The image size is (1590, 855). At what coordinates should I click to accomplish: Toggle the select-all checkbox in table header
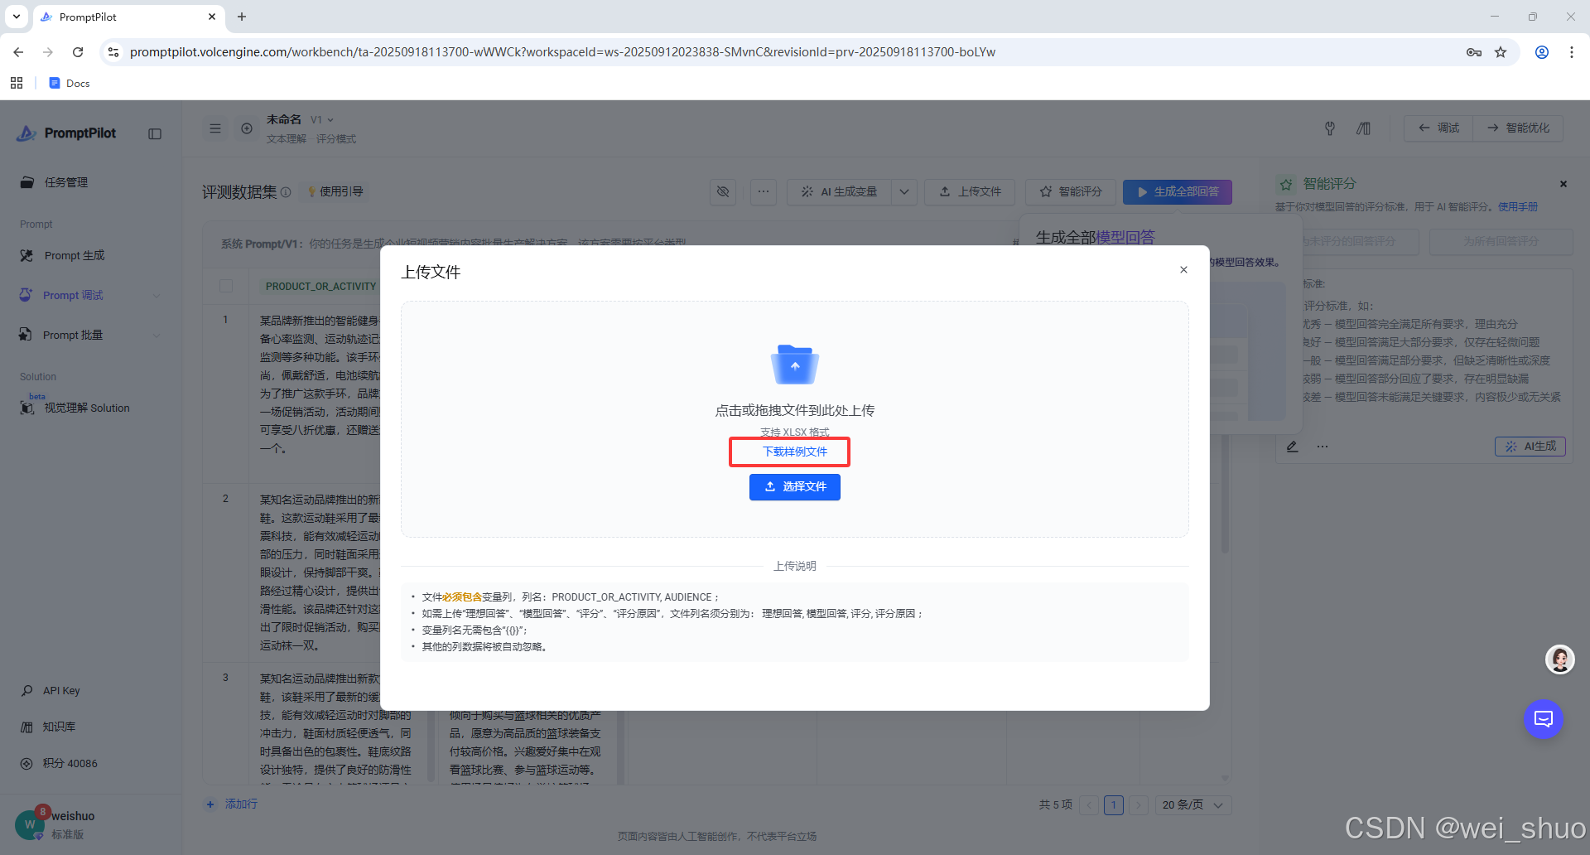click(x=226, y=286)
